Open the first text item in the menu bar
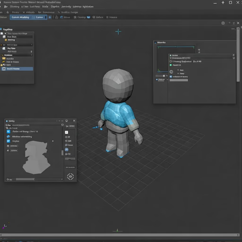Screen dimensions: 242x242 pos(15,7)
